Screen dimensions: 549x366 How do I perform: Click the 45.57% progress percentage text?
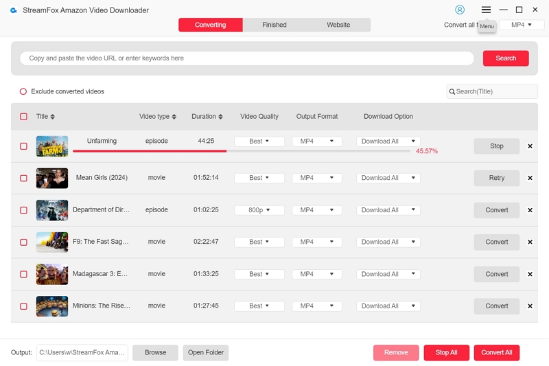427,151
